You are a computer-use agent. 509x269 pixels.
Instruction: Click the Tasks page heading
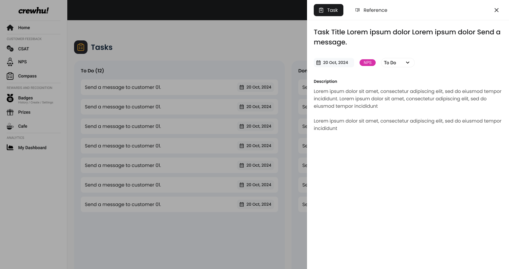coord(102,47)
